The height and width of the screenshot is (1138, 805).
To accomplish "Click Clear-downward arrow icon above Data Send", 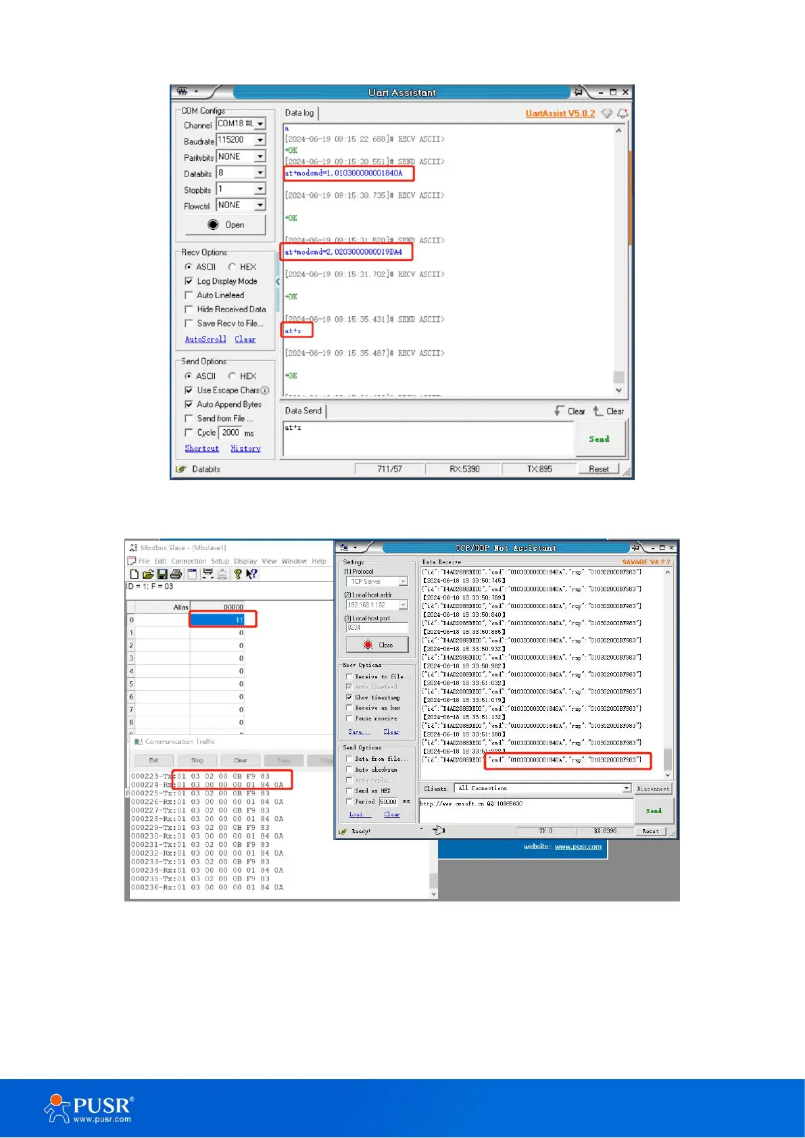I will 558,411.
